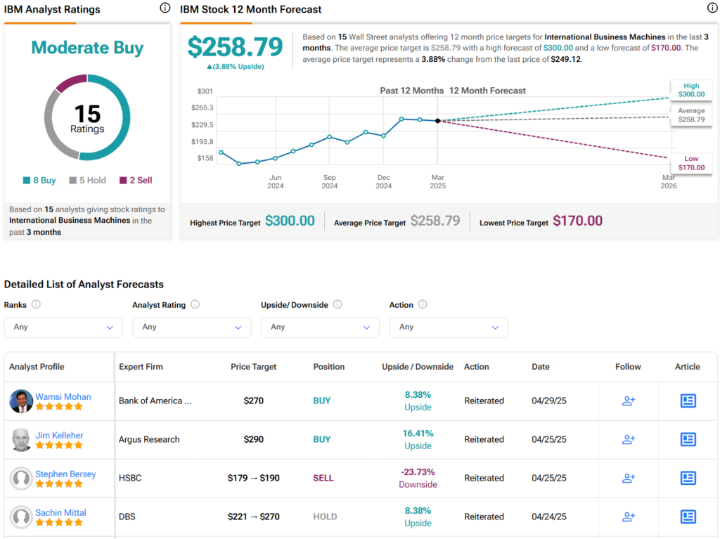Click info icon beside IBM Analyst Ratings
Image resolution: width=720 pixels, height=539 pixels.
165,8
